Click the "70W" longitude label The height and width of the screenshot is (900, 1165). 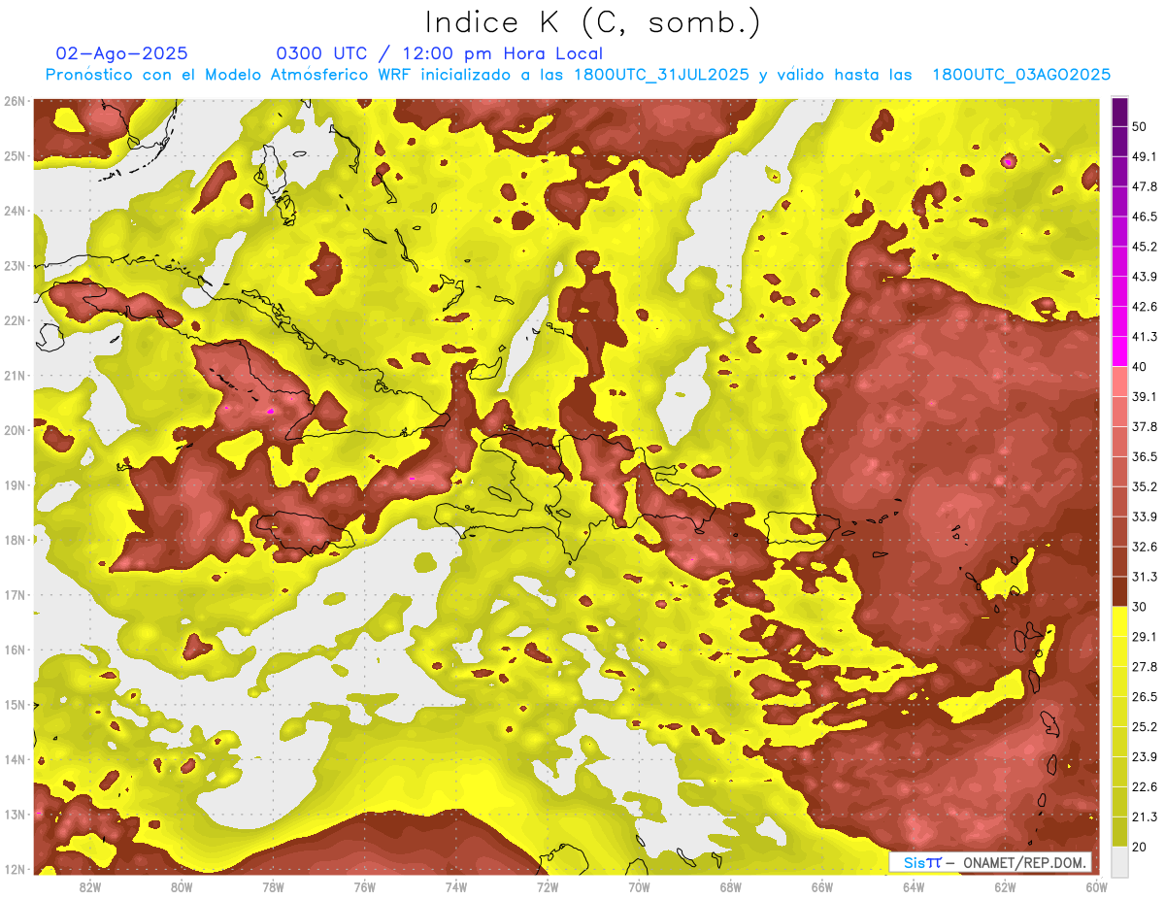[639, 886]
